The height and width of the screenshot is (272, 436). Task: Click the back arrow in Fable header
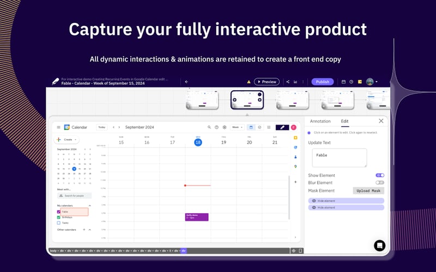186,82
